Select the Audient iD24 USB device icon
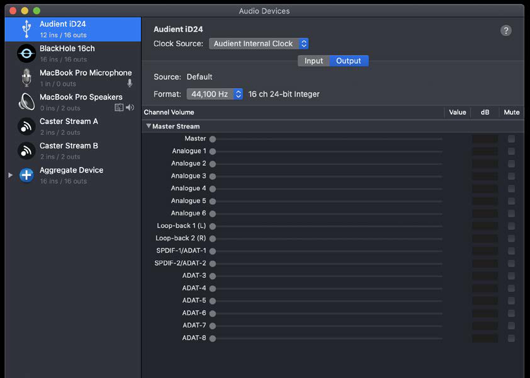 coord(26,29)
